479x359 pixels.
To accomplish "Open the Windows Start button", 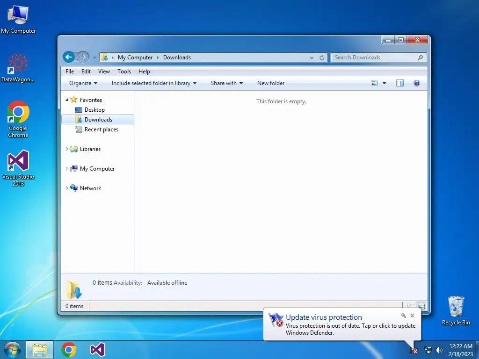I will click(12, 350).
